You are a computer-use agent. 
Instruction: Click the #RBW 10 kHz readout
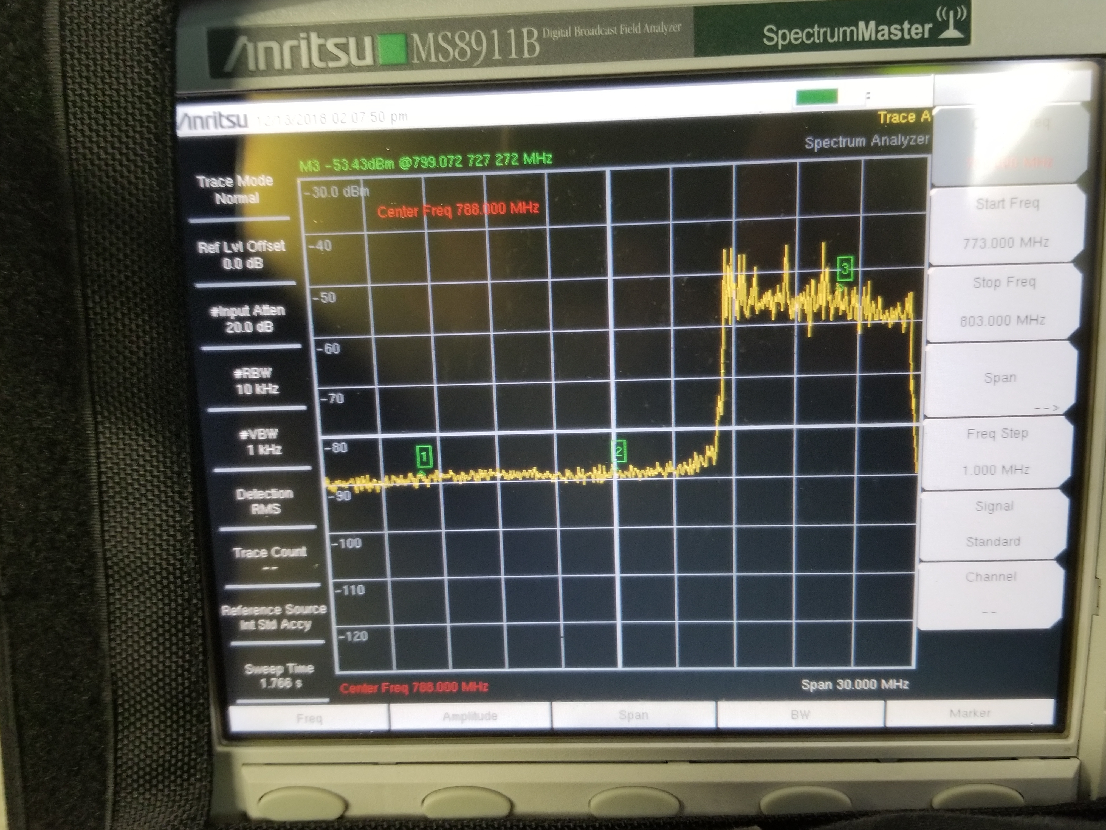click(257, 381)
